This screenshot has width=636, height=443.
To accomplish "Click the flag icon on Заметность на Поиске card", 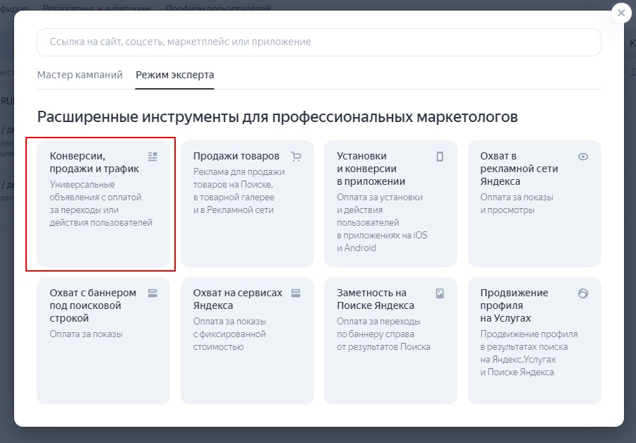I will (x=440, y=293).
